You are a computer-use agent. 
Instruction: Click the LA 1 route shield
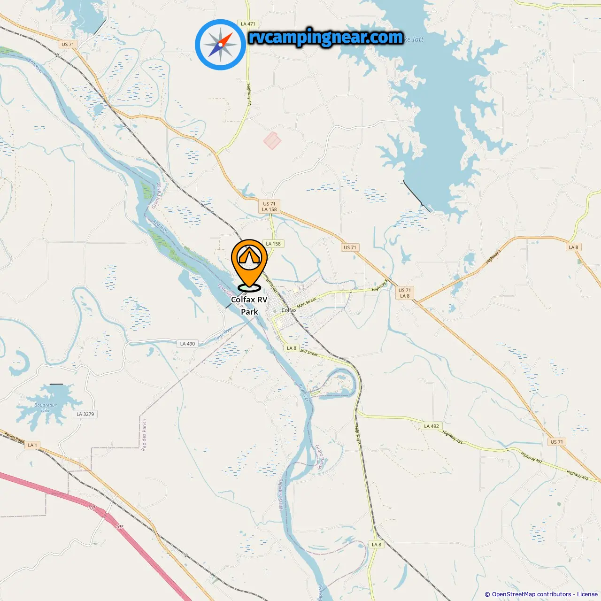(x=32, y=445)
